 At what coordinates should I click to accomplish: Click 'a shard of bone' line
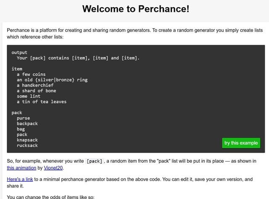coord(37,91)
